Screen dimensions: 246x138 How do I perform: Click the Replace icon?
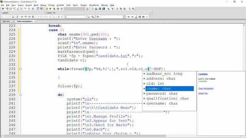(133, 9)
